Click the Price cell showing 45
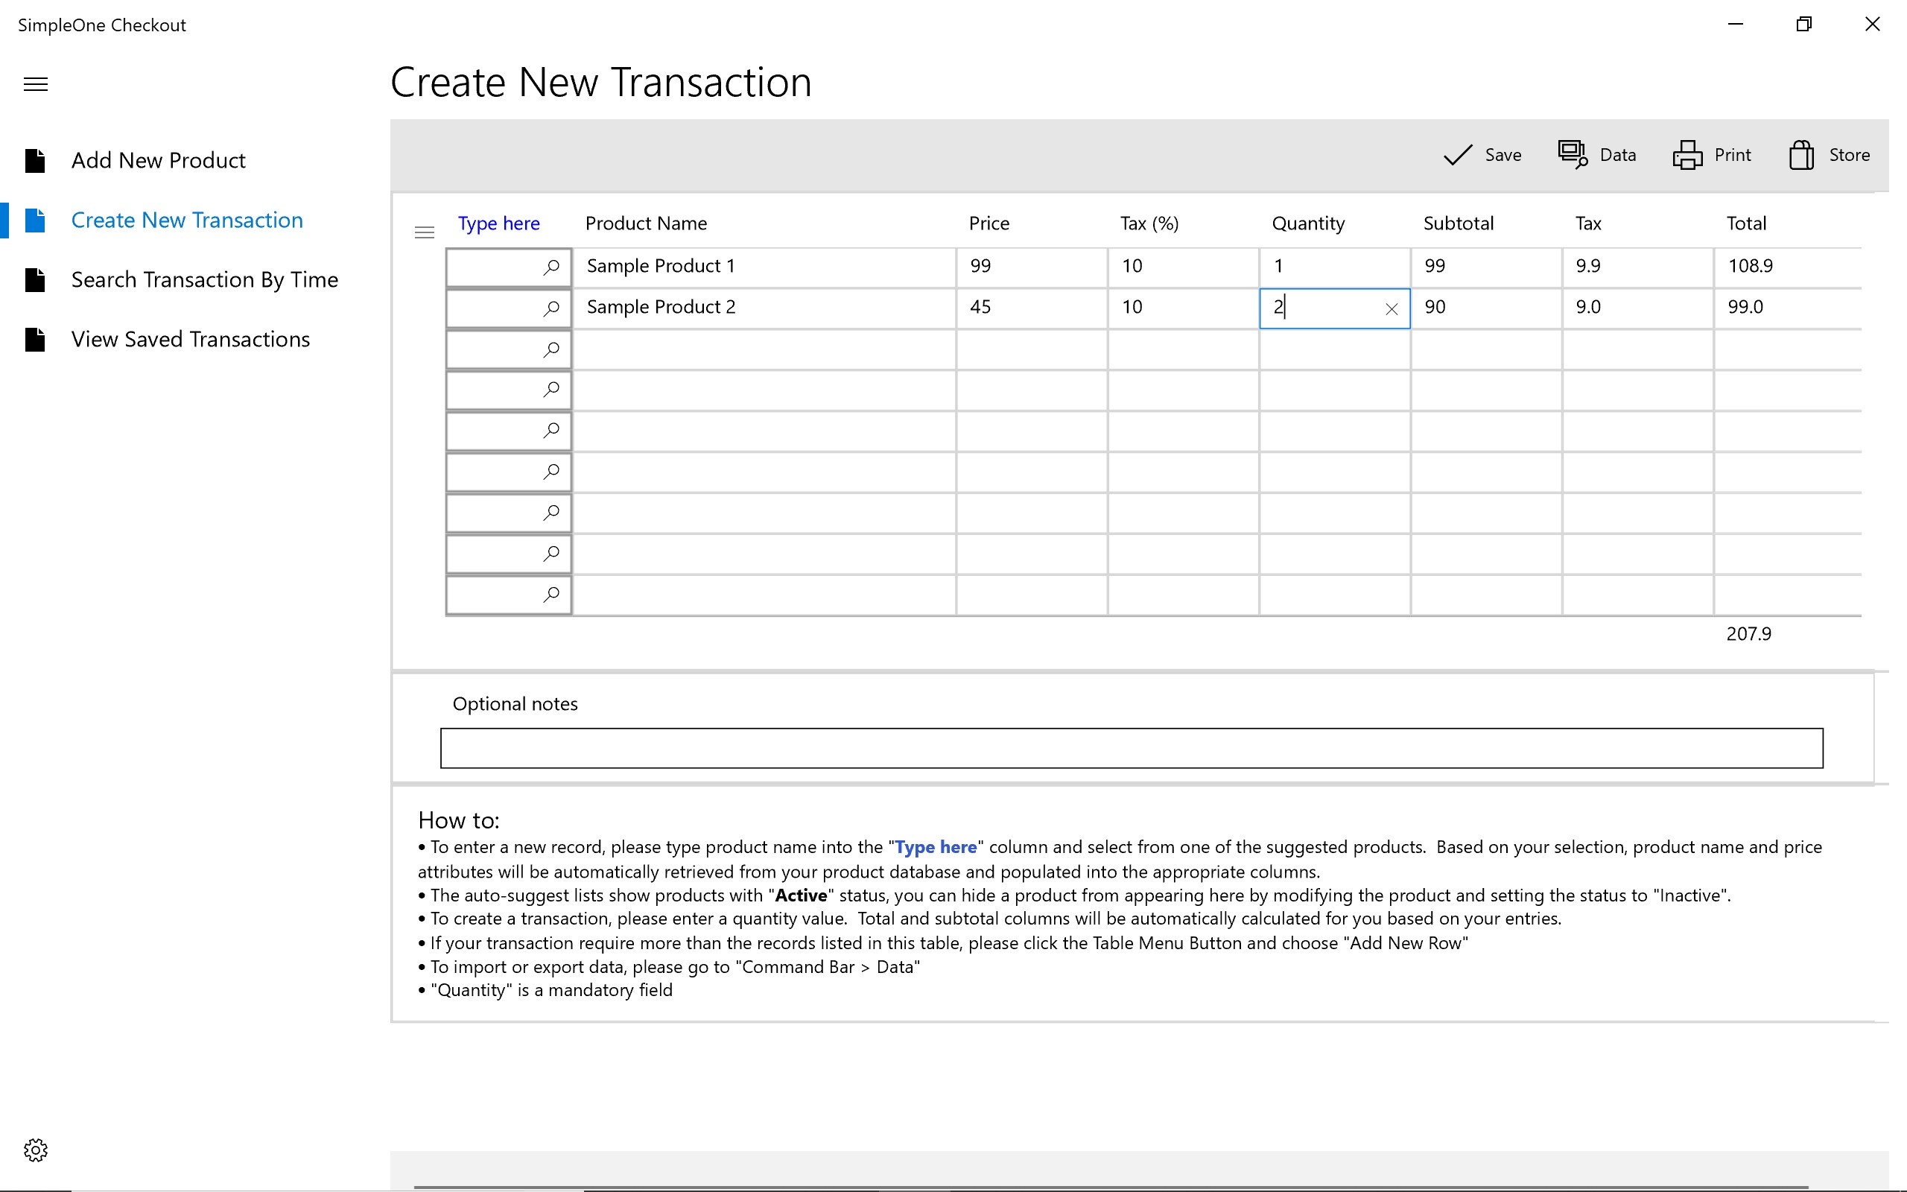 click(1031, 308)
